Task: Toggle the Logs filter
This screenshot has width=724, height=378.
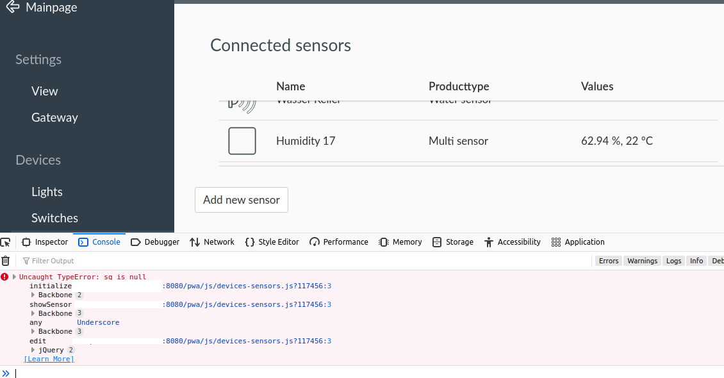Action: 673,261
